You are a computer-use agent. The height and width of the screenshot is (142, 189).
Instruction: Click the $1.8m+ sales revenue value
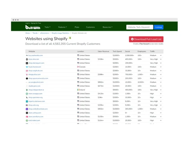[101, 120]
